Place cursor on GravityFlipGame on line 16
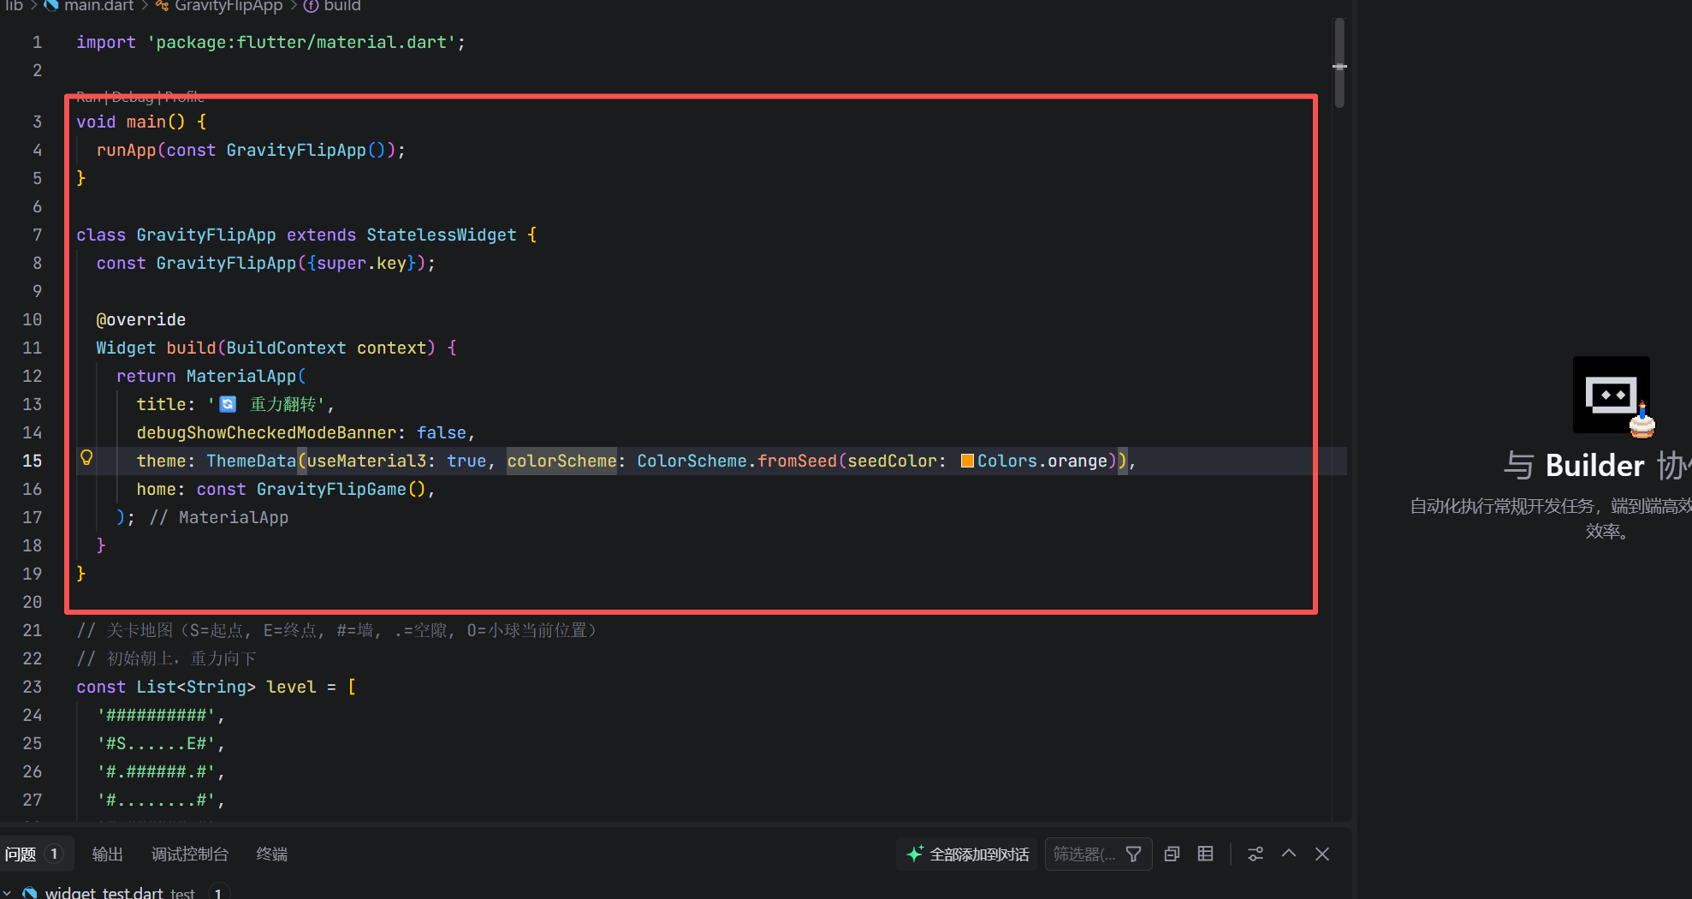This screenshot has width=1692, height=899. (x=331, y=489)
